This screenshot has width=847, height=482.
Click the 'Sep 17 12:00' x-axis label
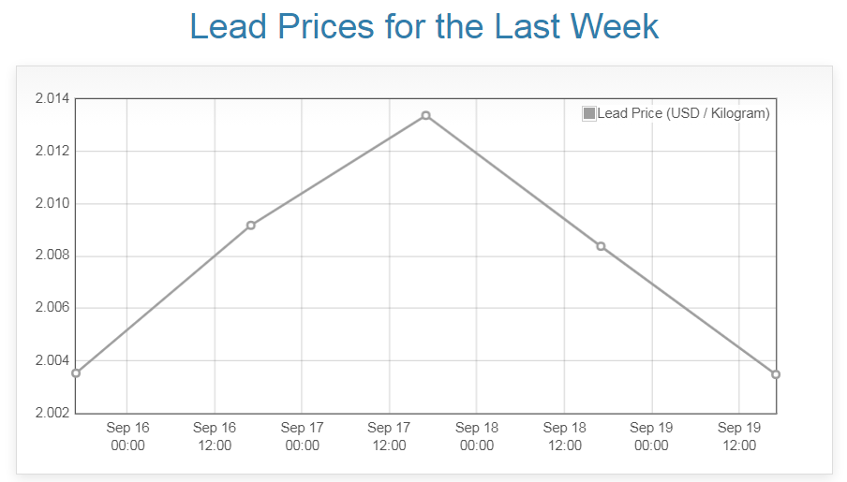pos(389,436)
